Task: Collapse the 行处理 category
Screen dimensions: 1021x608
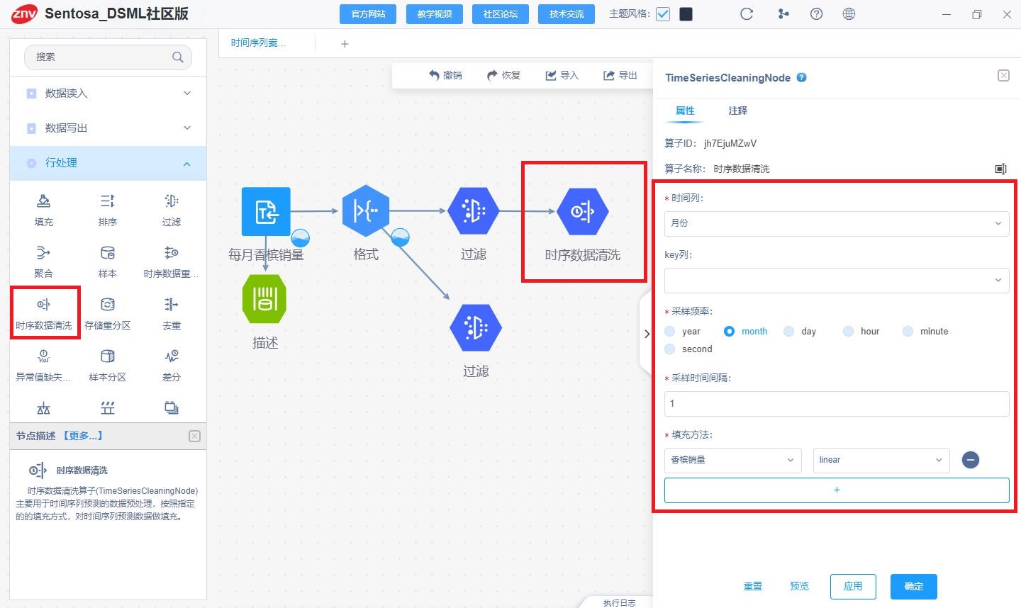Action: [108, 163]
